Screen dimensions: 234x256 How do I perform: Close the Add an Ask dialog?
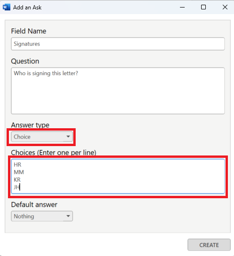coord(225,7)
